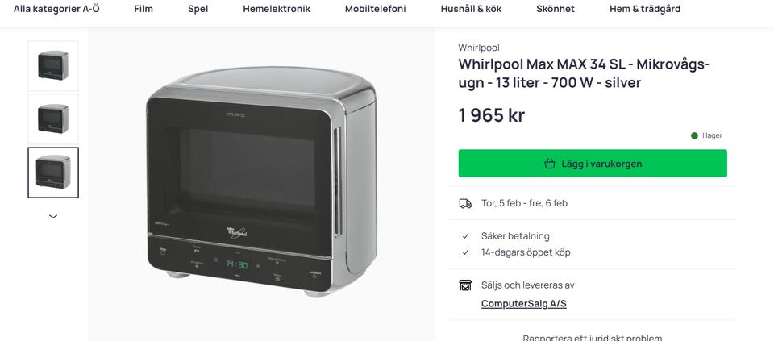Open the Hemelektronik category

click(277, 9)
